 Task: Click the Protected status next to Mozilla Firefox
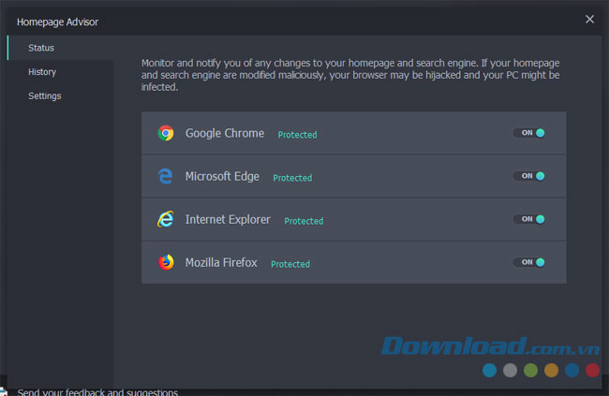[290, 264]
